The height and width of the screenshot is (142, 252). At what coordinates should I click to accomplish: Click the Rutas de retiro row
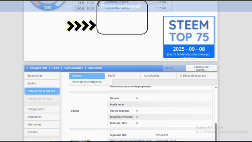click(160, 123)
